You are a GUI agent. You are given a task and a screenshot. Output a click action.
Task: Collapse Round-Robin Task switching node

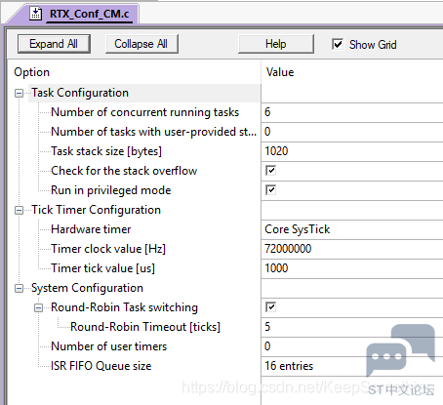click(x=38, y=307)
